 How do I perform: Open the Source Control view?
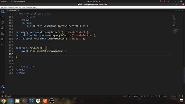[3, 23]
